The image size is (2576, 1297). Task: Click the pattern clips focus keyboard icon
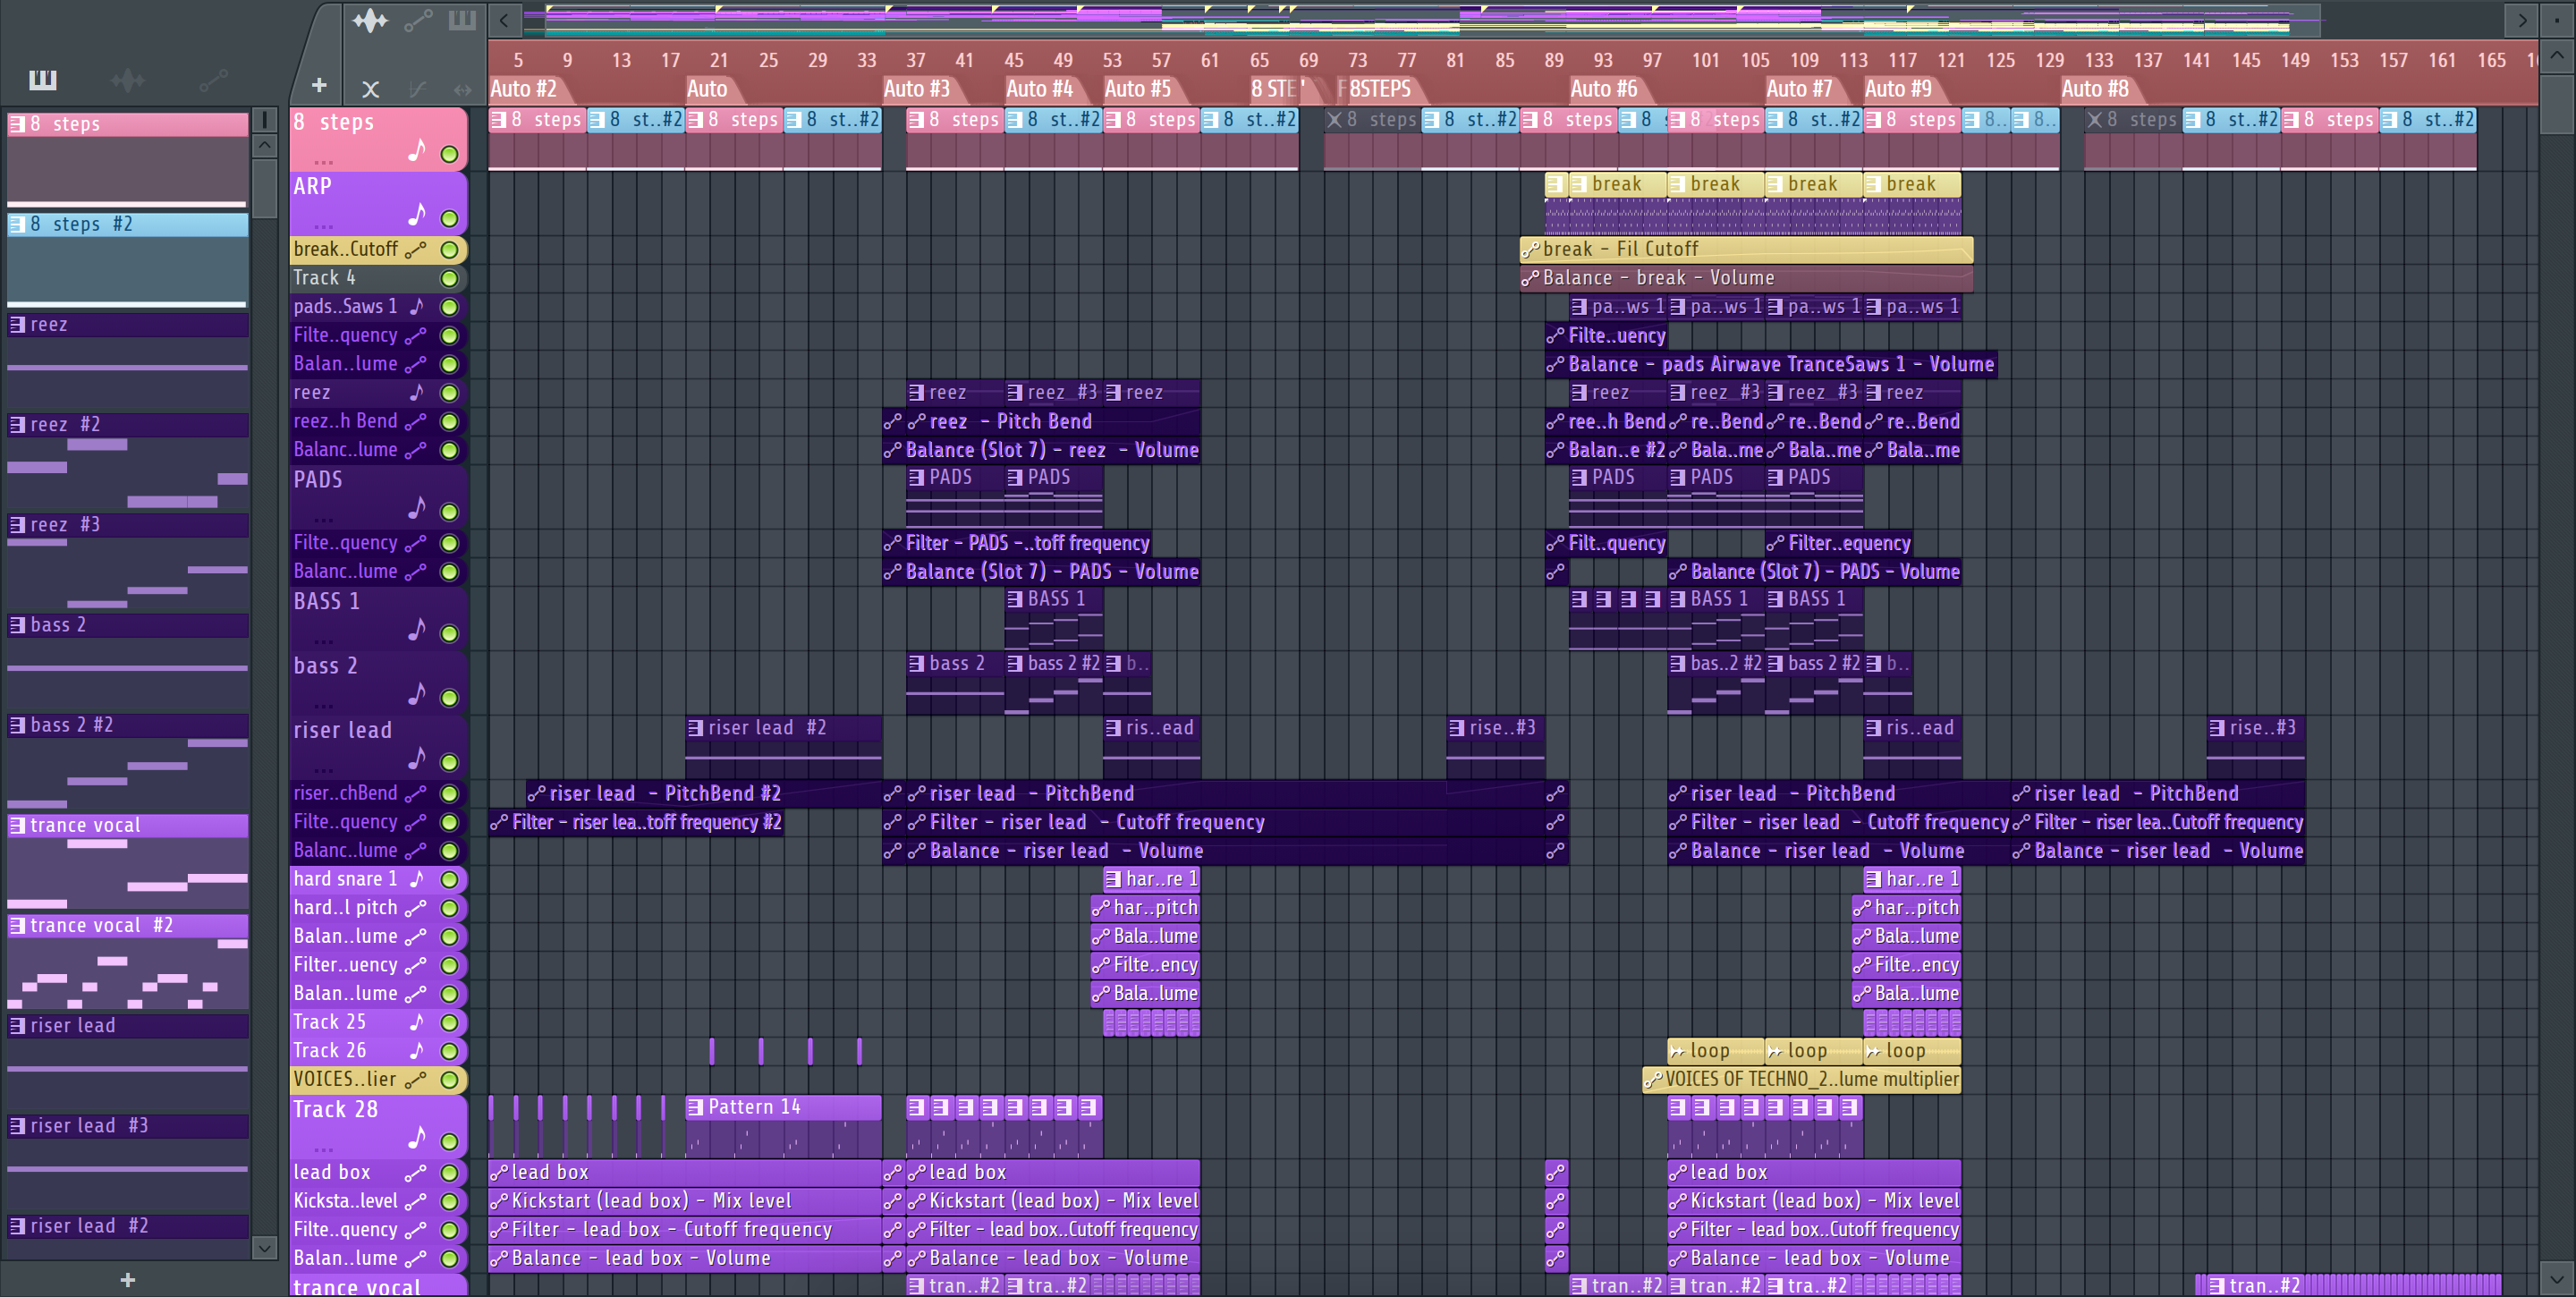462,20
